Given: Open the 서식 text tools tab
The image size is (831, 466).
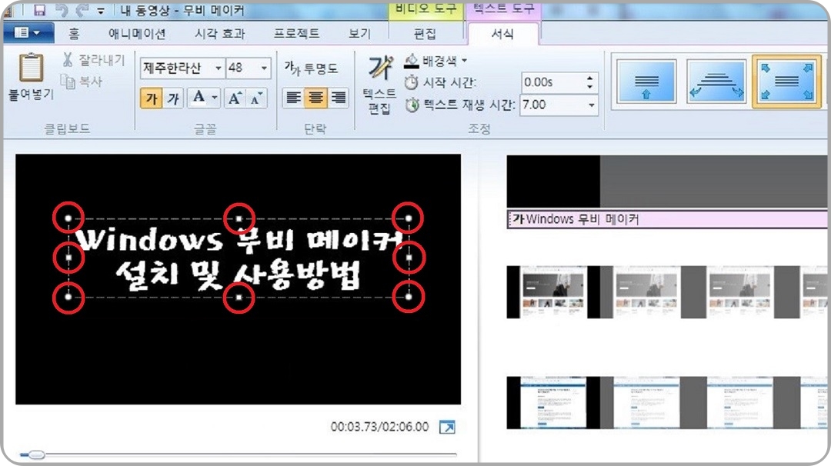Looking at the screenshot, I should (x=502, y=34).
